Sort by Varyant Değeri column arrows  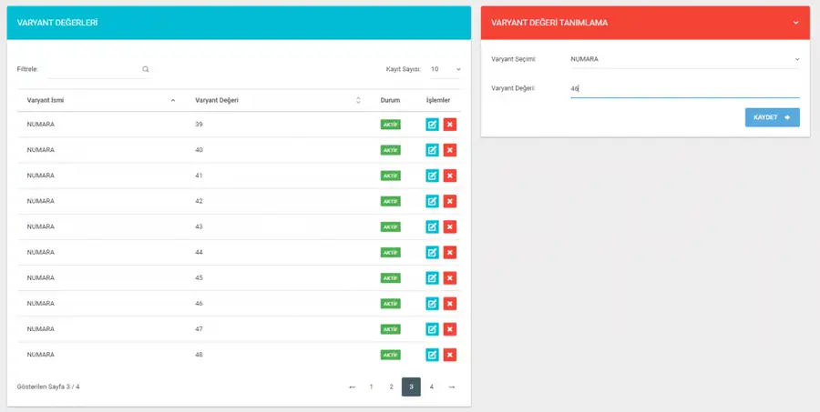(x=358, y=100)
